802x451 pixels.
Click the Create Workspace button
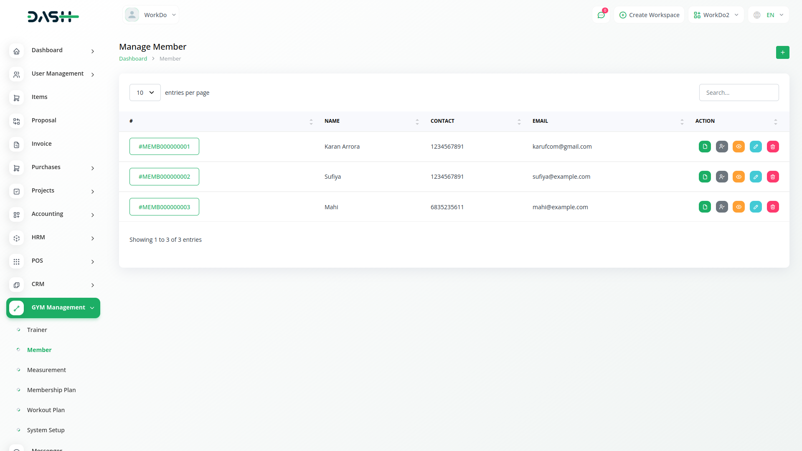tap(649, 15)
